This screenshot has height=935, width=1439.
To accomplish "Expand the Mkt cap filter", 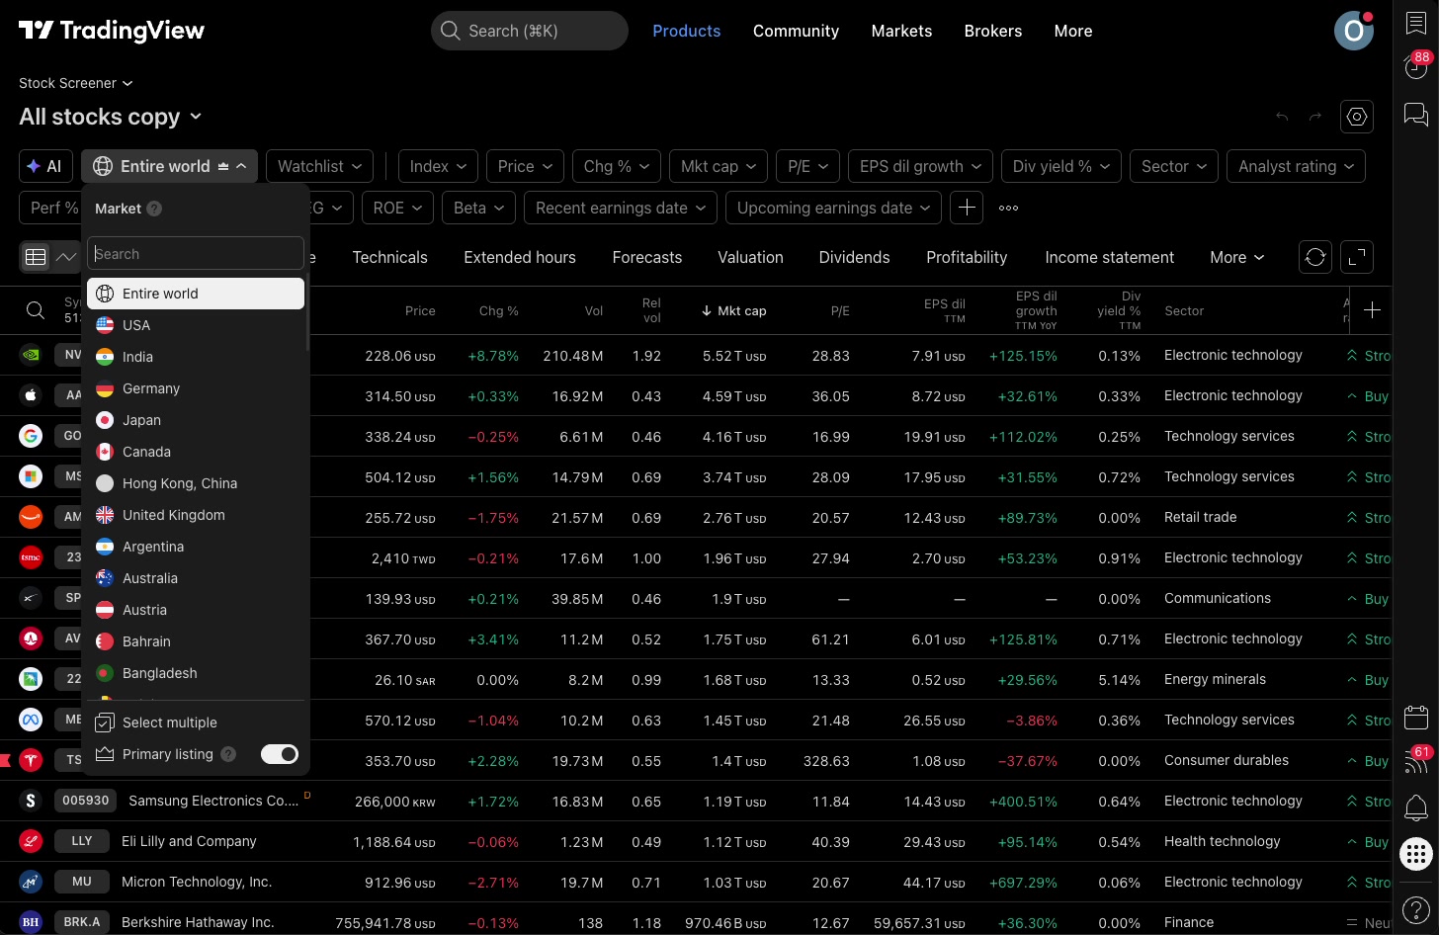I will click(x=719, y=166).
